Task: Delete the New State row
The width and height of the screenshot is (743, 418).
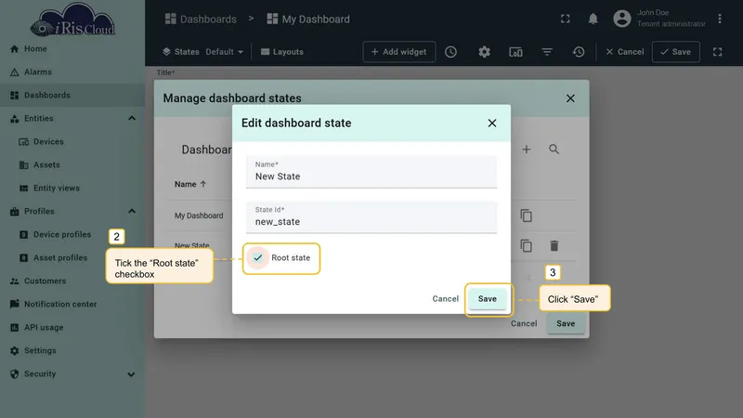Action: 554,246
